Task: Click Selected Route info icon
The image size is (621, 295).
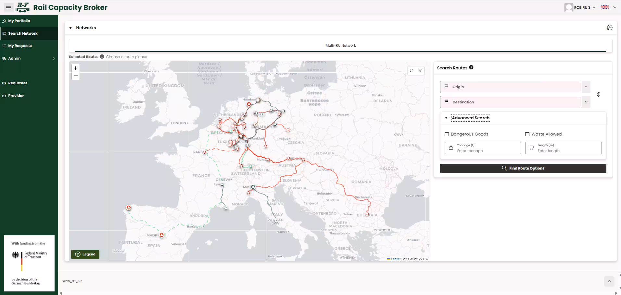Action: tap(102, 57)
